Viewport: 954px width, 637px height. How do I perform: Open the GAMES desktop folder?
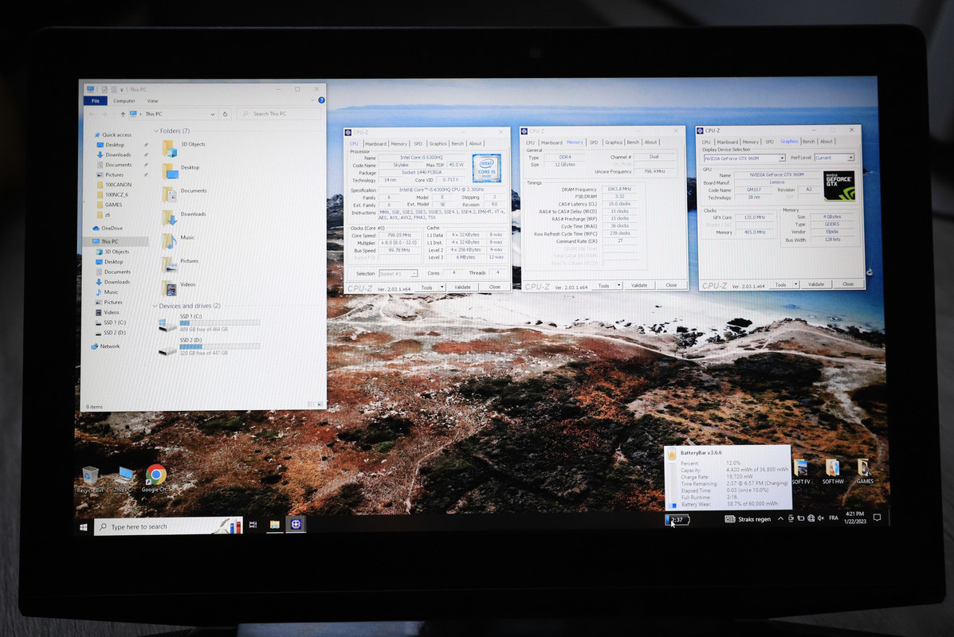click(x=865, y=471)
